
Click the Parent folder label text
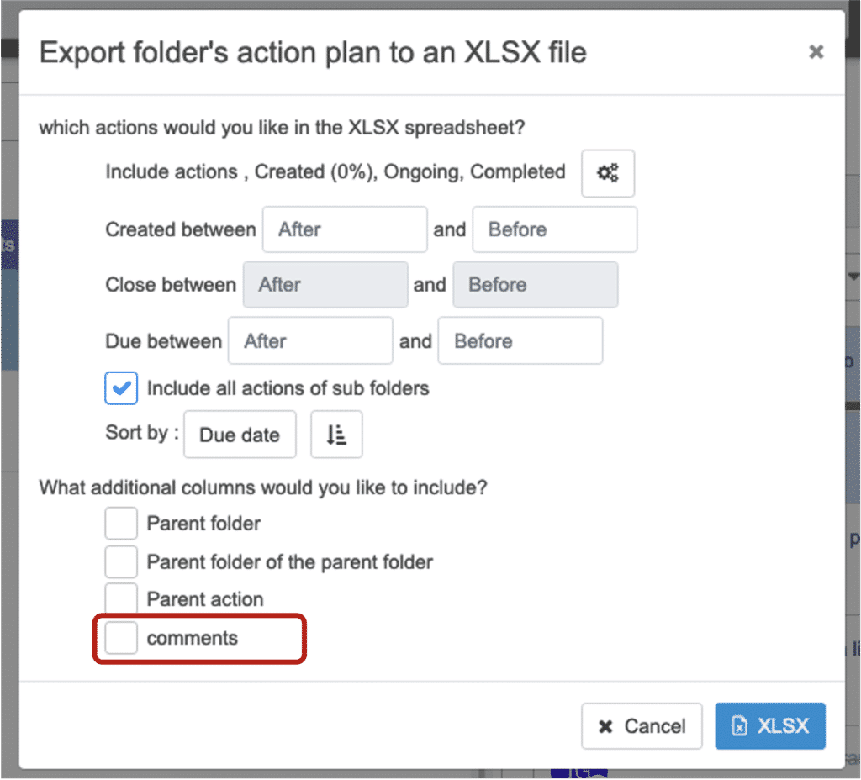[x=203, y=523]
